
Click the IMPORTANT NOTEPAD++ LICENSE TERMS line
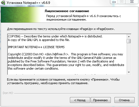pos(36,47)
